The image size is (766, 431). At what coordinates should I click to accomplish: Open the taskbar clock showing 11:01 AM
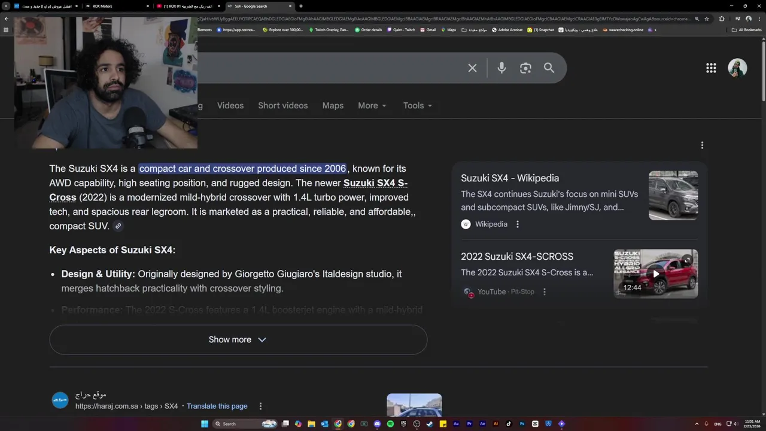(x=752, y=424)
